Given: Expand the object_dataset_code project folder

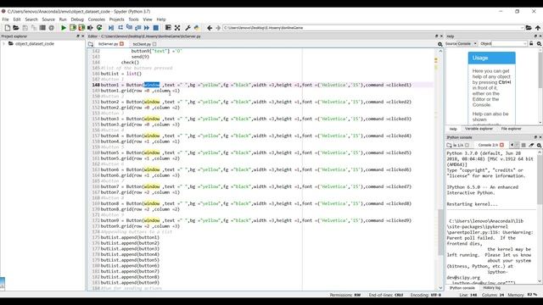Looking at the screenshot, I should (x=3, y=43).
